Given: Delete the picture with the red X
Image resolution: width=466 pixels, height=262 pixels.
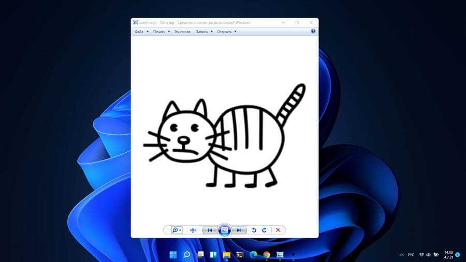Looking at the screenshot, I should 278,230.
